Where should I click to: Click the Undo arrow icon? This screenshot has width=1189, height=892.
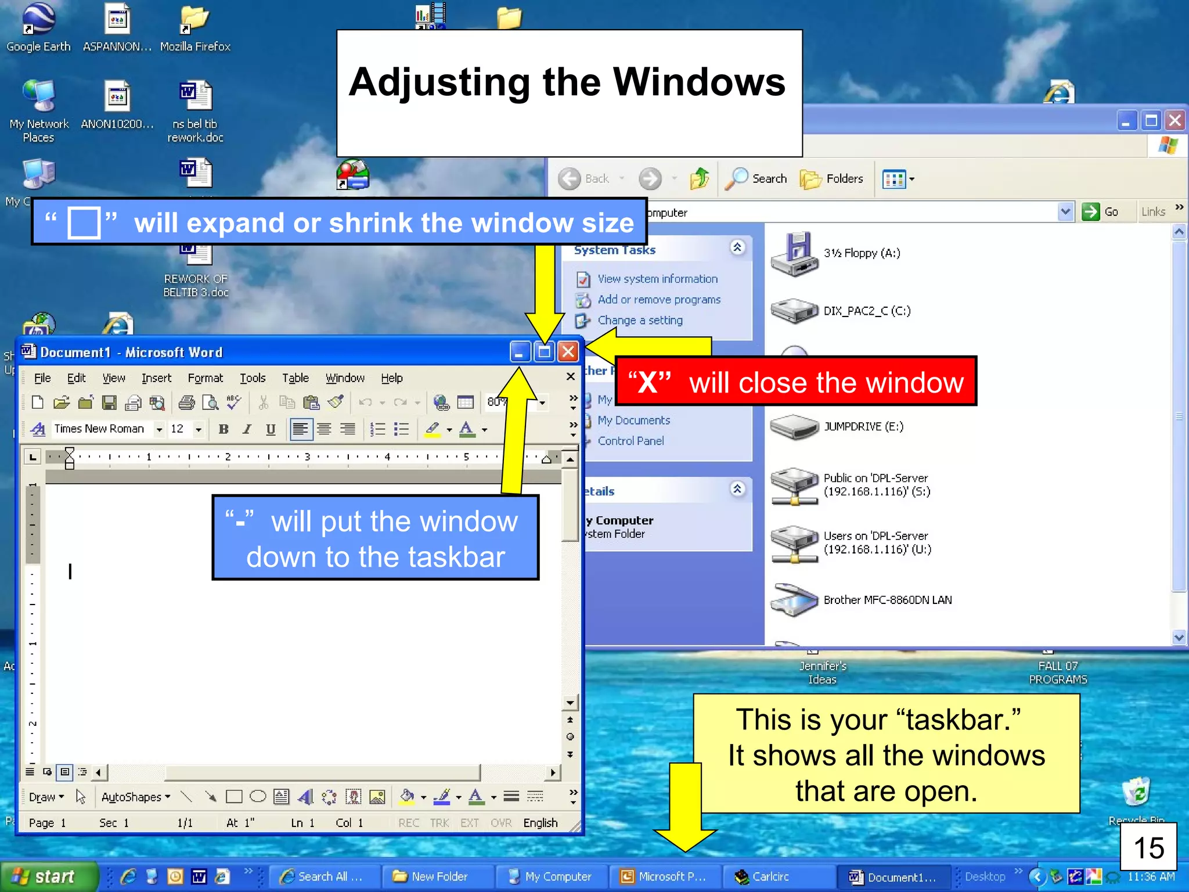click(x=365, y=402)
